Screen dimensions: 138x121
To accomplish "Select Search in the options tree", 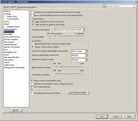I will tap(7, 62).
